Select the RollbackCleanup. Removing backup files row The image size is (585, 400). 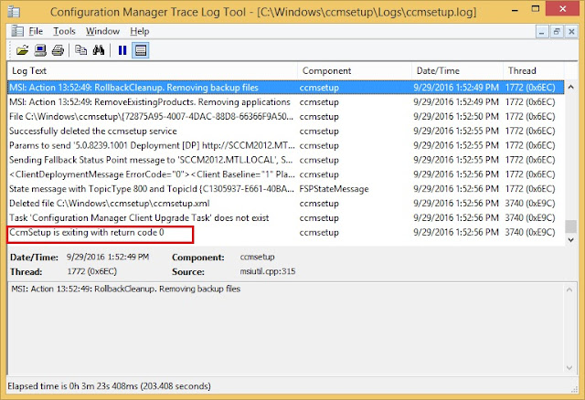286,88
